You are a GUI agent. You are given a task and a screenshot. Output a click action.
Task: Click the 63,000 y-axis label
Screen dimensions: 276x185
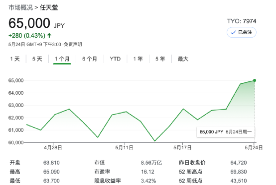(16, 105)
